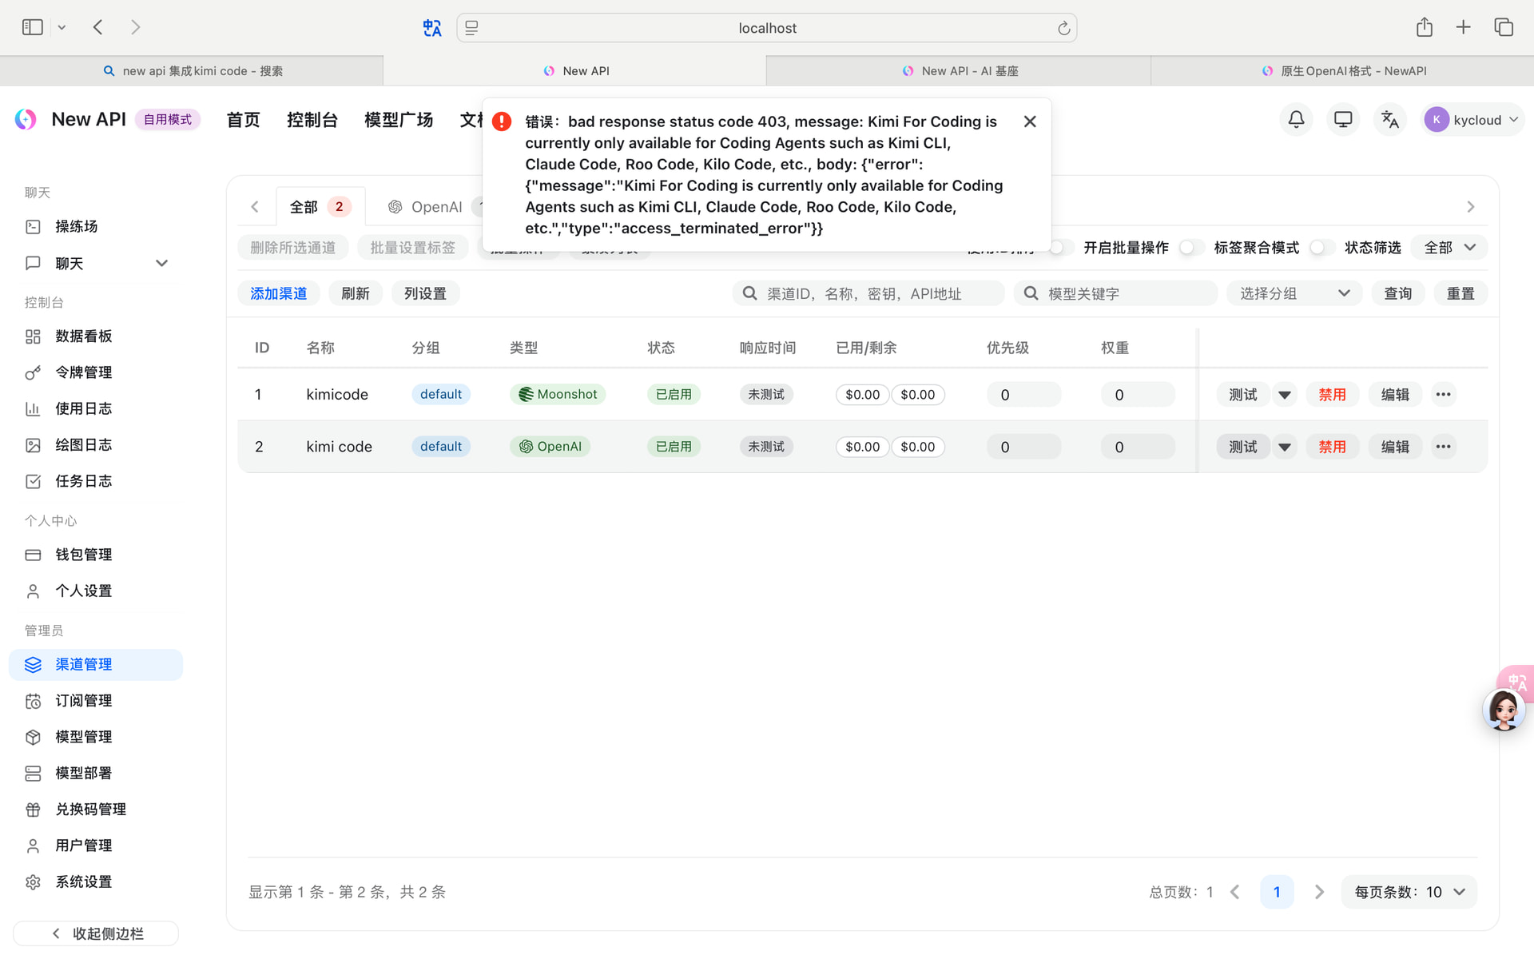Click the 添加渠道 button

[279, 293]
